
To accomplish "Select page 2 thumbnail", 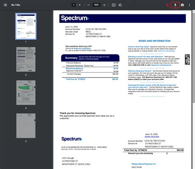I will (x=26, y=59).
